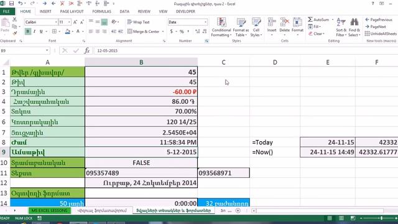Decrease the cell indent
Viewport: 398px width, 224px height.
pos(114,32)
